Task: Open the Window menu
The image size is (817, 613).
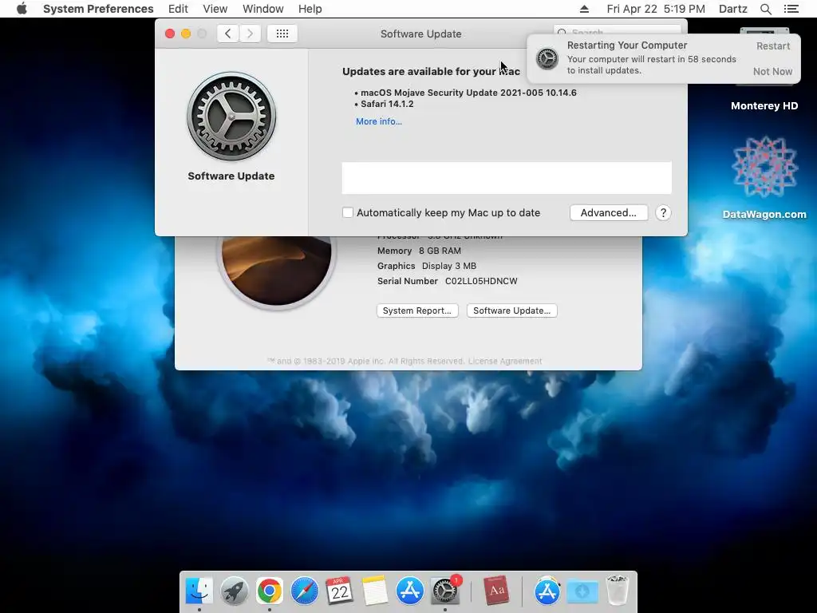Action: click(x=263, y=9)
